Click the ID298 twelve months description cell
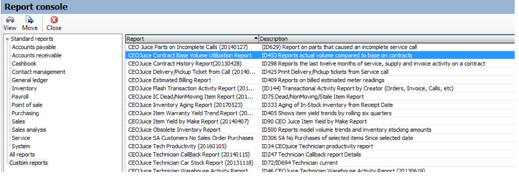This screenshot has width=519, height=178. [x=373, y=63]
